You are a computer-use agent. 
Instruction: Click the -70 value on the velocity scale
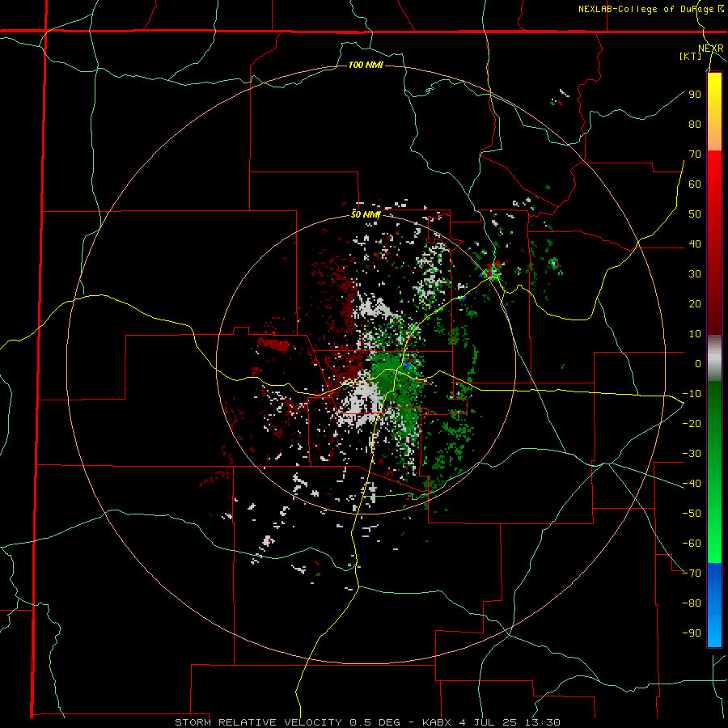(692, 573)
